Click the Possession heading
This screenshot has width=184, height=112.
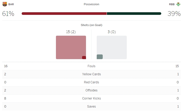91,4
